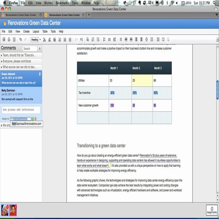Click 'Transitioning to a green data center' heading
The height and width of the screenshot is (219, 219).
pos(101,146)
